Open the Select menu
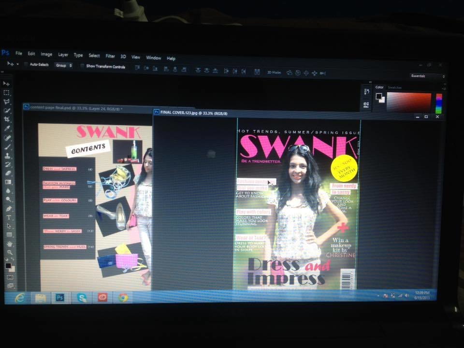464x348 pixels. (94, 55)
